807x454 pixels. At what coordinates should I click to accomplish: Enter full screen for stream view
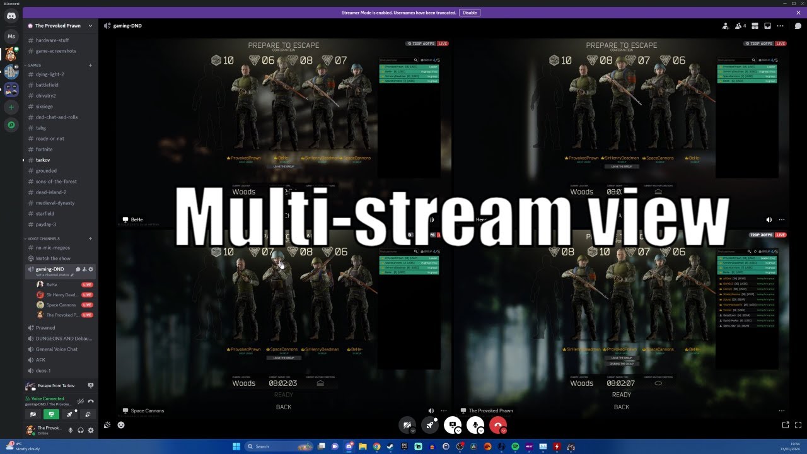click(798, 425)
